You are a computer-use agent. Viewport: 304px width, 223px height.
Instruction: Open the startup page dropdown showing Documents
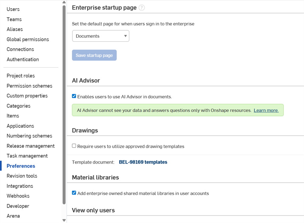click(100, 36)
